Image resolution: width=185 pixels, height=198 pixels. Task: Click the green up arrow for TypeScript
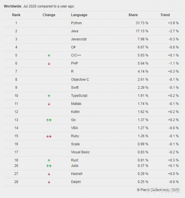(49, 96)
